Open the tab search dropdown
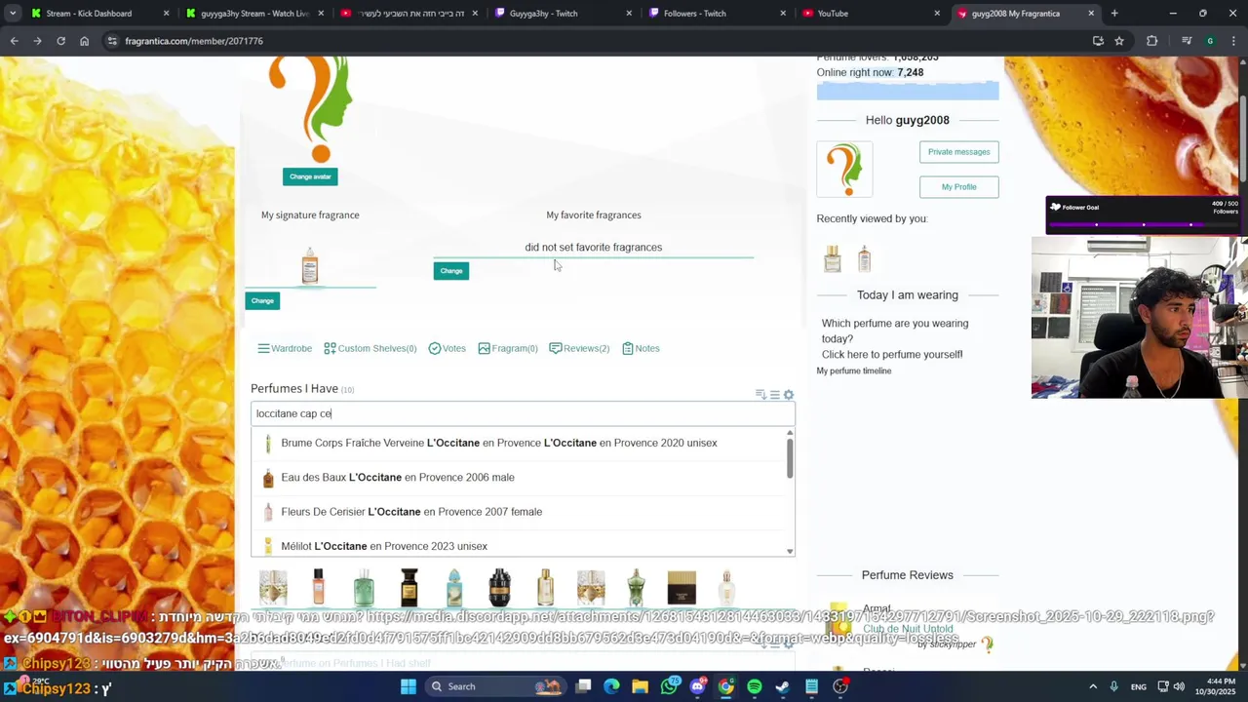The height and width of the screenshot is (702, 1248). (x=13, y=14)
